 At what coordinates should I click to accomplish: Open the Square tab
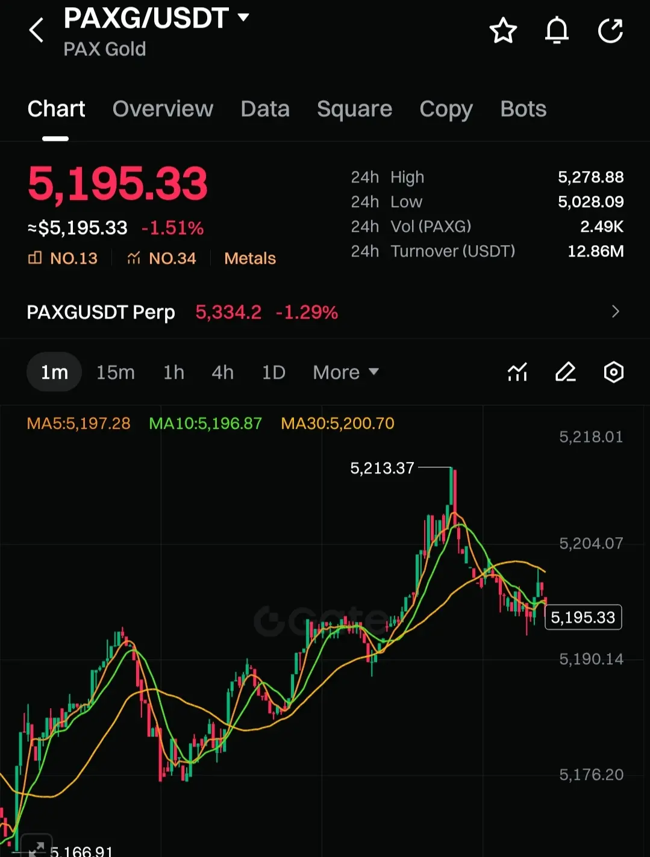354,109
